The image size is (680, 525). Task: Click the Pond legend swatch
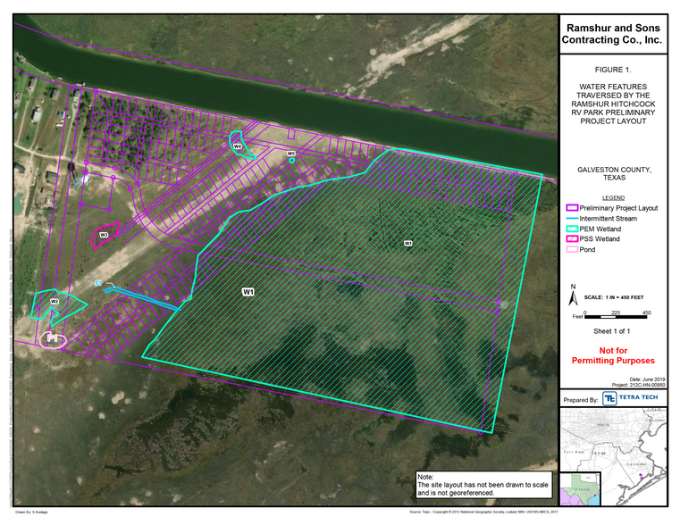click(572, 251)
